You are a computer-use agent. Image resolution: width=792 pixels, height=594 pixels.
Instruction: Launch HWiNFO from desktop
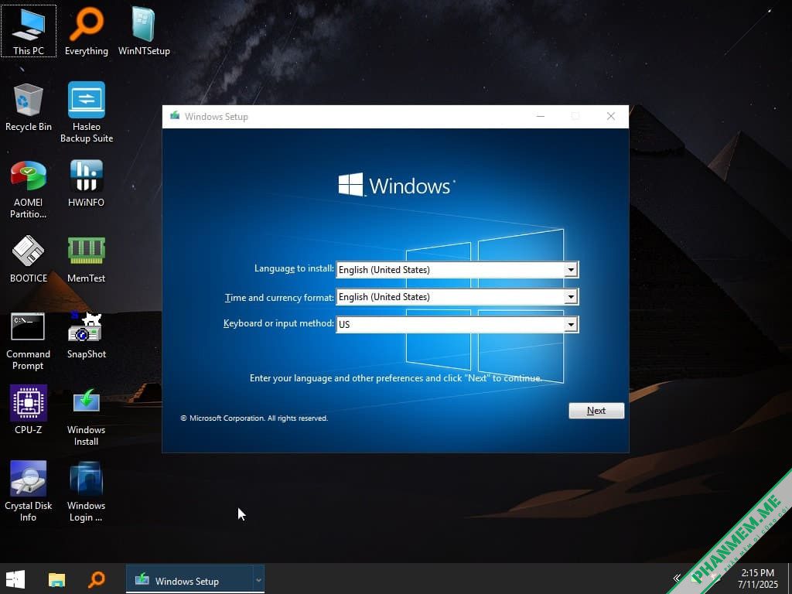tap(87, 183)
